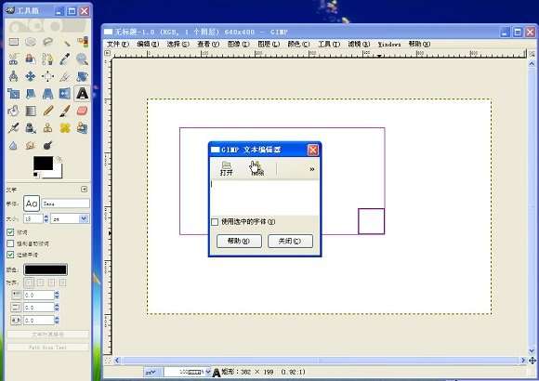Screen dimensions: 539x381
Task: Select the Zoom magnifier tool
Action: pyautogui.click(x=82, y=59)
